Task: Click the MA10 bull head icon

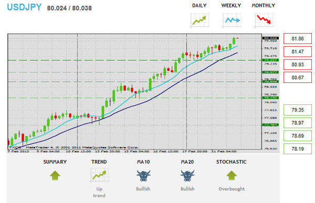Action: coord(143,176)
